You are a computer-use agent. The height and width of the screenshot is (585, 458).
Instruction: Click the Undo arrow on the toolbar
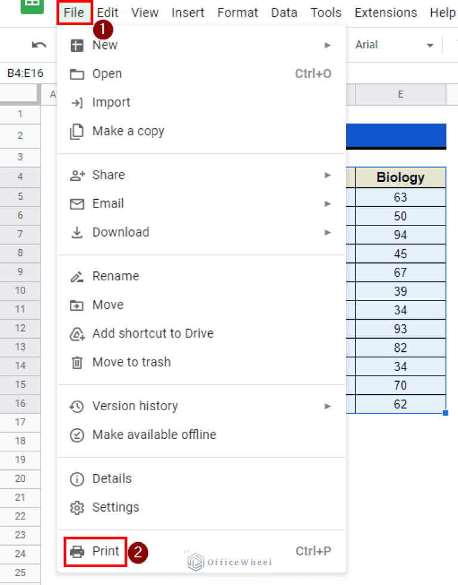pos(38,45)
